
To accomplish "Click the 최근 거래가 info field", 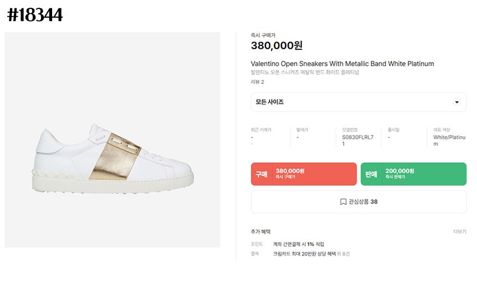I will click(261, 130).
